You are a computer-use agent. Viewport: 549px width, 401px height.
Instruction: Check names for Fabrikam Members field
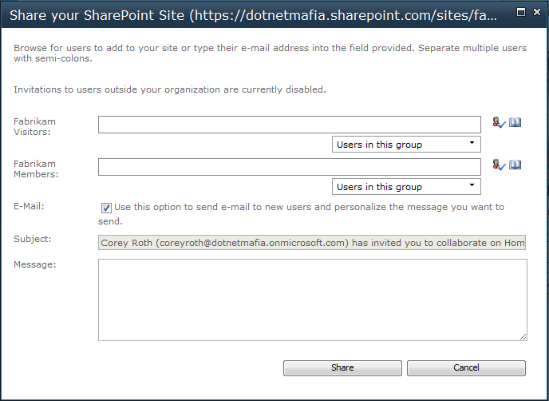[499, 165]
